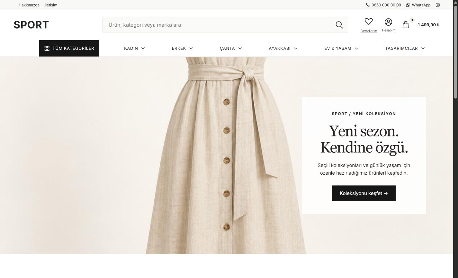The image size is (458, 278).
Task: Click the phone handset icon
Action: coord(368,5)
